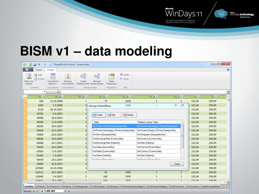Viewport: 259px width, 194px height.
Task: Open the FactExchangeRate sheet tab
Action: click(x=210, y=186)
